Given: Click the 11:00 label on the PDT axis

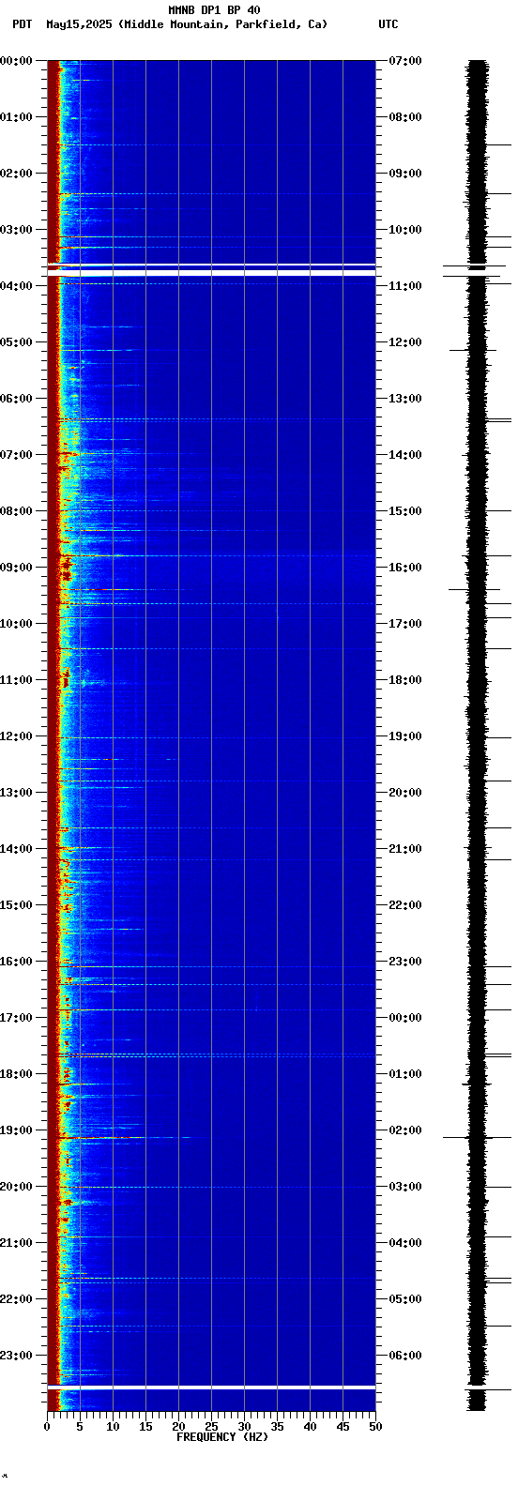Looking at the screenshot, I should pyautogui.click(x=17, y=680).
